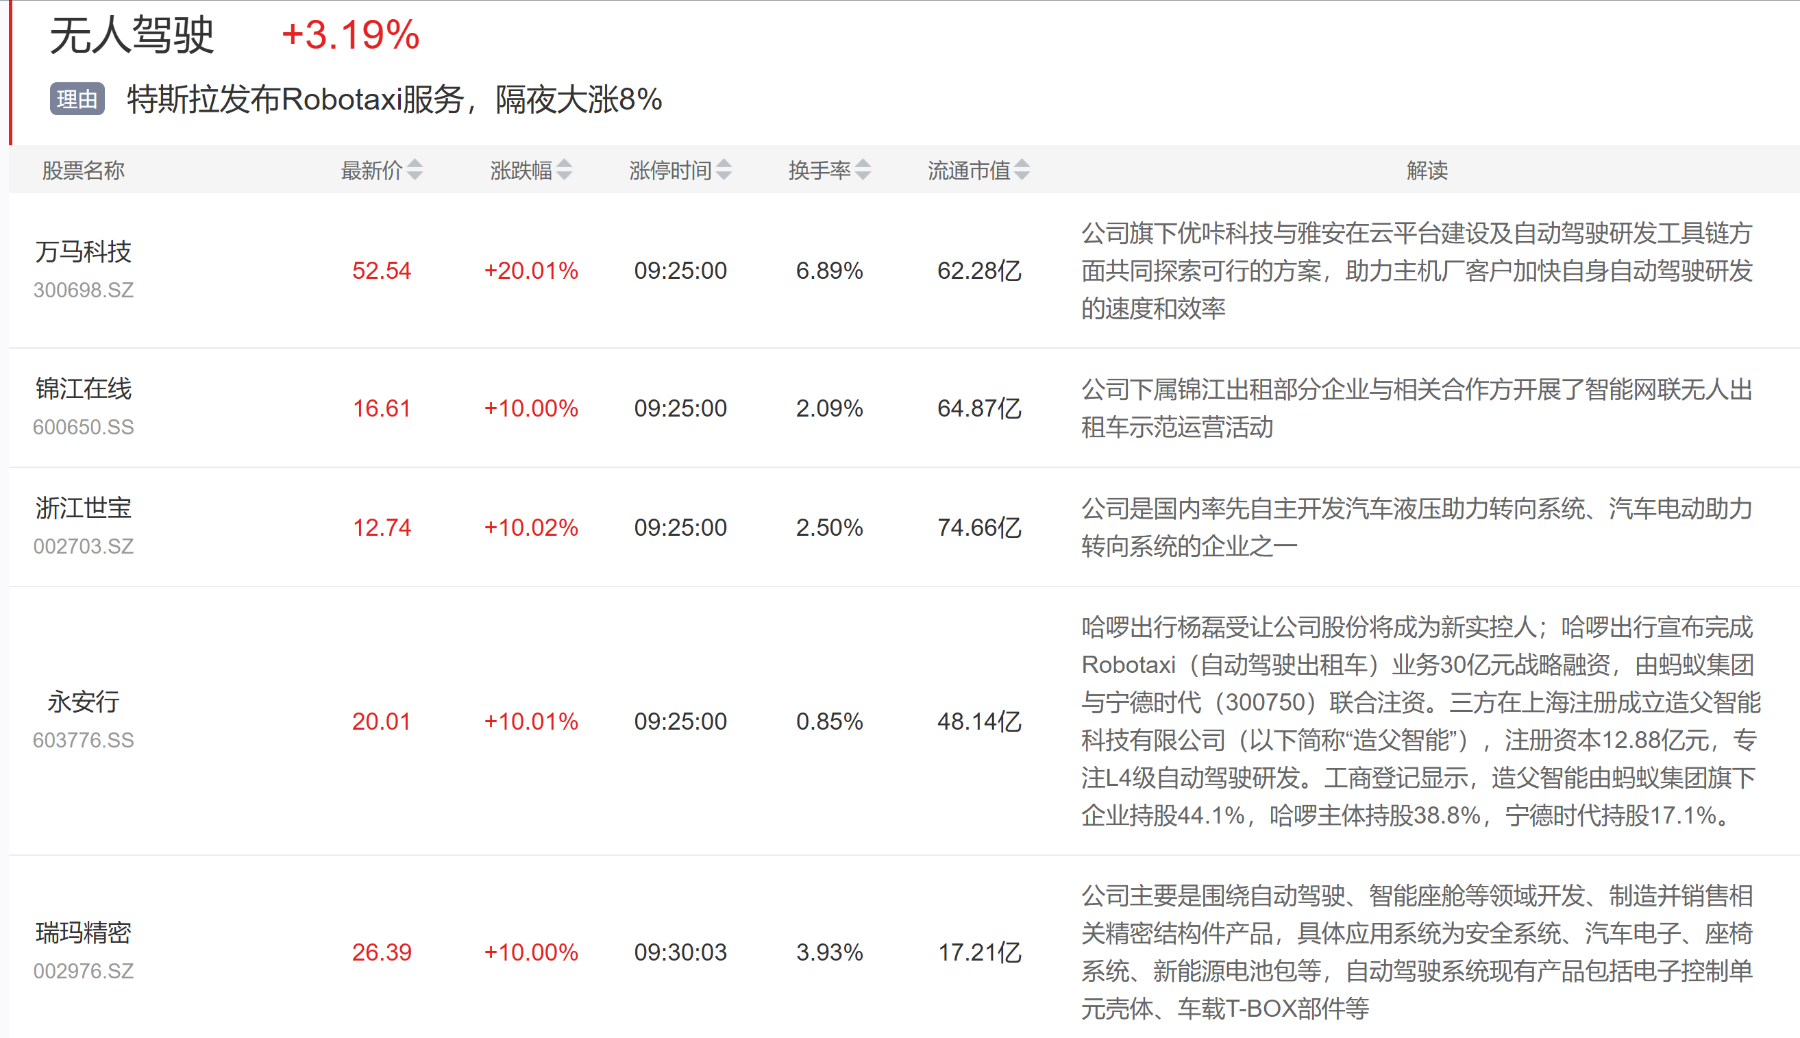Click the 特斯拉发布Robotaxi服务 reason text
Image resolution: width=1800 pixels, height=1038 pixels.
(394, 99)
